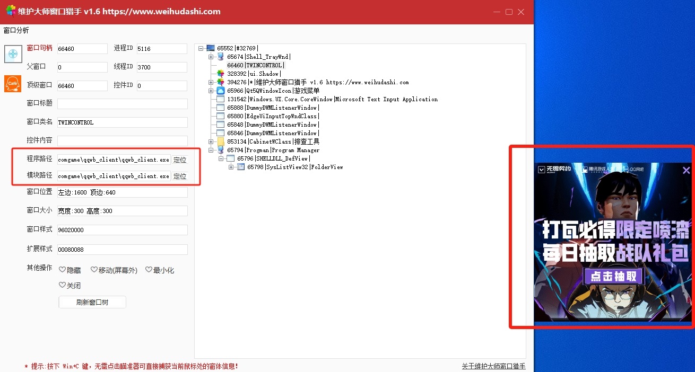695x372 pixels.
Task: Toggle the 隐藏 hide option
Action: [x=70, y=270]
